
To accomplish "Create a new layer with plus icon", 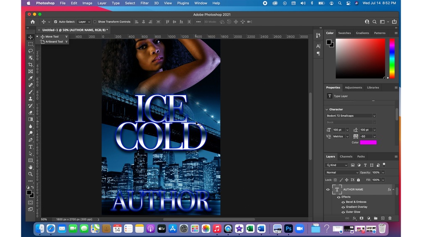I will [383, 218].
